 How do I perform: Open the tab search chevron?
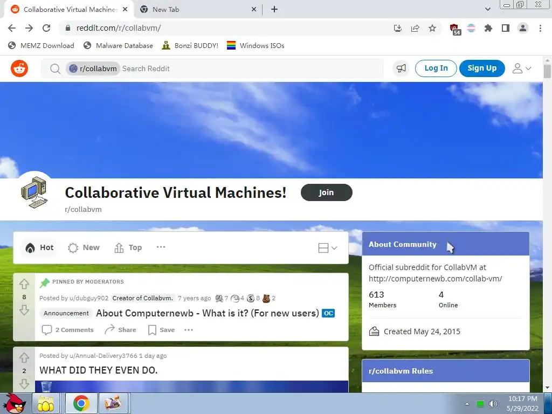pyautogui.click(x=487, y=9)
